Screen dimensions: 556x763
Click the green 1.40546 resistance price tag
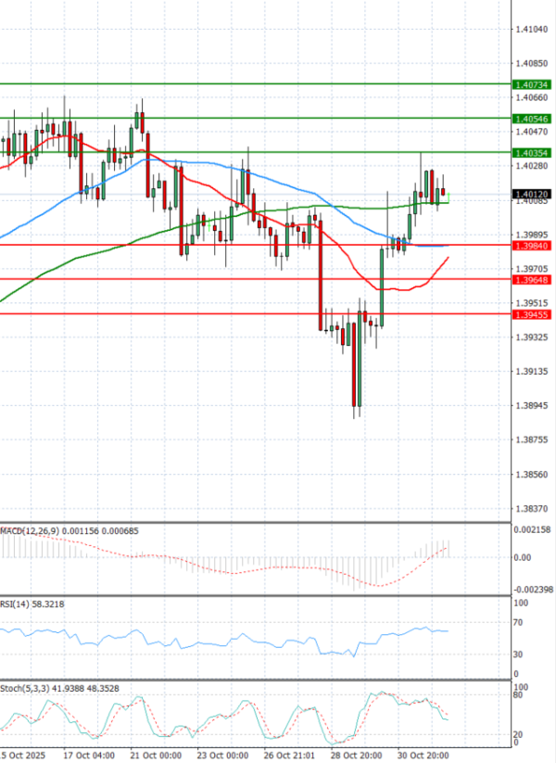532,119
